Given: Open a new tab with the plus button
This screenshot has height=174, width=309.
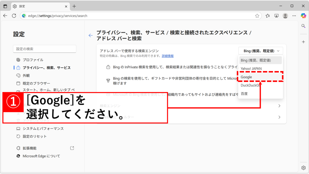Looking at the screenshot, I should pos(74,6).
